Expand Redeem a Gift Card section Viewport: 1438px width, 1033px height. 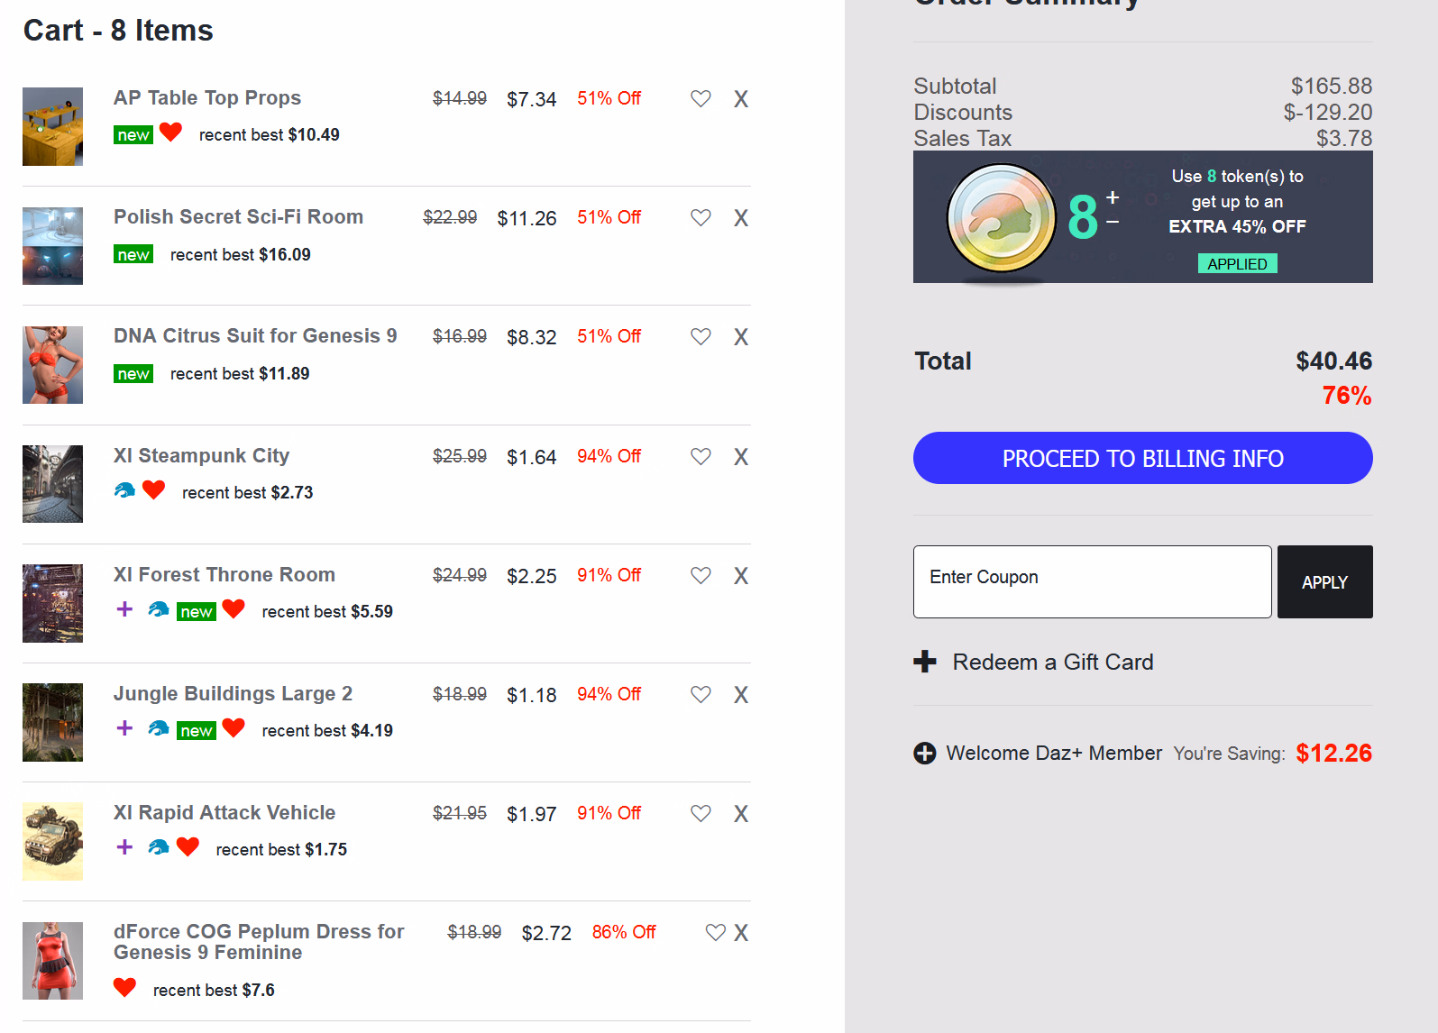click(x=925, y=663)
